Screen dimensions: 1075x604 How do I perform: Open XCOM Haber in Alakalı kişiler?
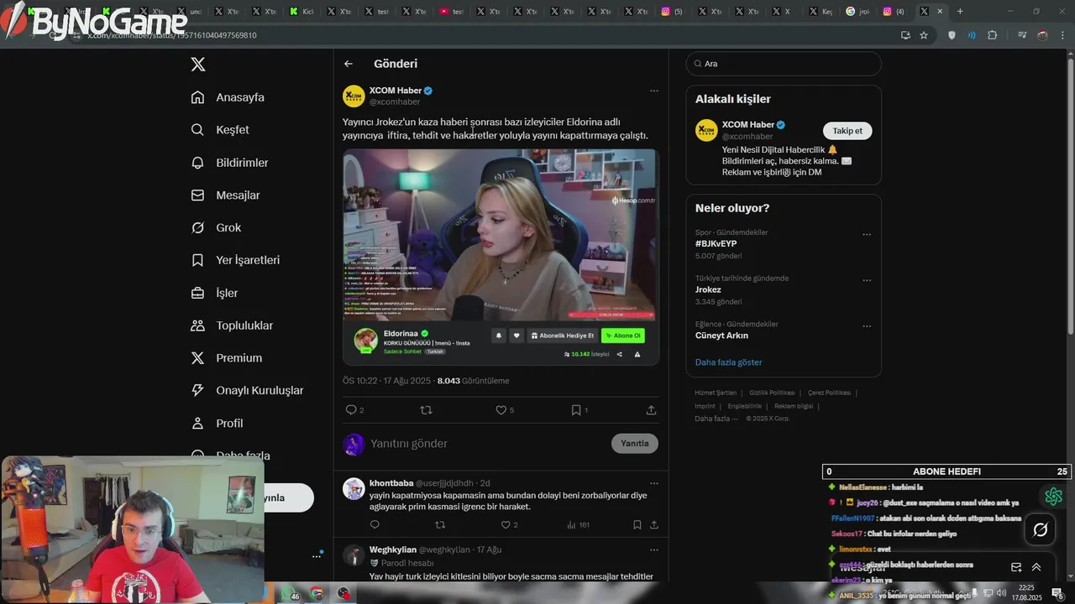tap(748, 125)
